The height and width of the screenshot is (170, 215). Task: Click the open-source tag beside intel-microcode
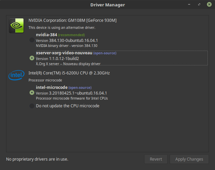coord(80,87)
